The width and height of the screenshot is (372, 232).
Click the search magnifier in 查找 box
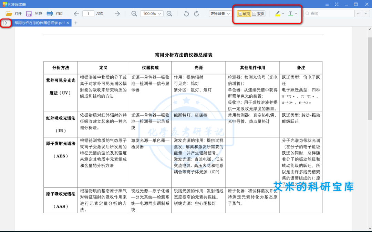pyautogui.click(x=307, y=13)
